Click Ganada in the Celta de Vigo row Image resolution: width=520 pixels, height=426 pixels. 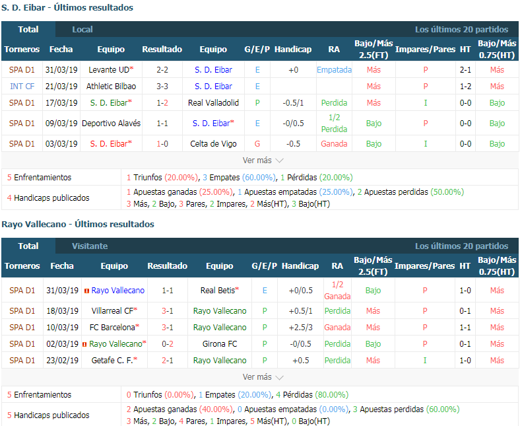[x=334, y=144]
